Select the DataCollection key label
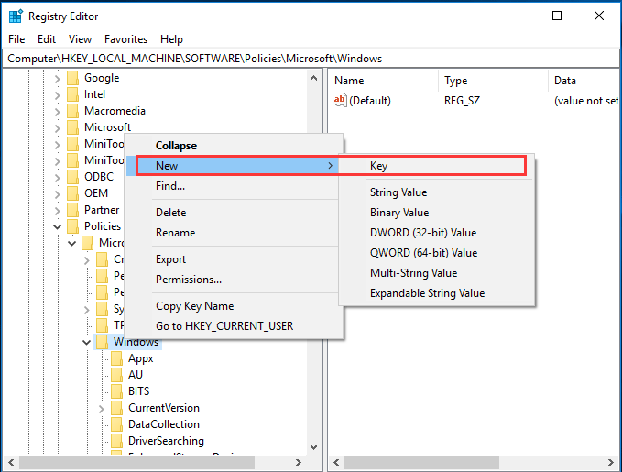The height and width of the screenshot is (472, 622). point(164,424)
